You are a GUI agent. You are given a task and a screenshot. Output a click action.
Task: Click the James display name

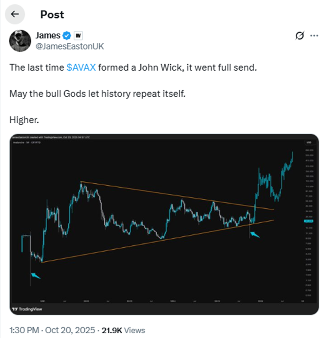pos(48,35)
